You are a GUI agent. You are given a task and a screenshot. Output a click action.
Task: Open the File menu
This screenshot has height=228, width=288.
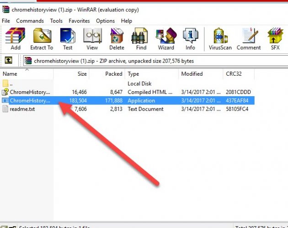(6, 21)
